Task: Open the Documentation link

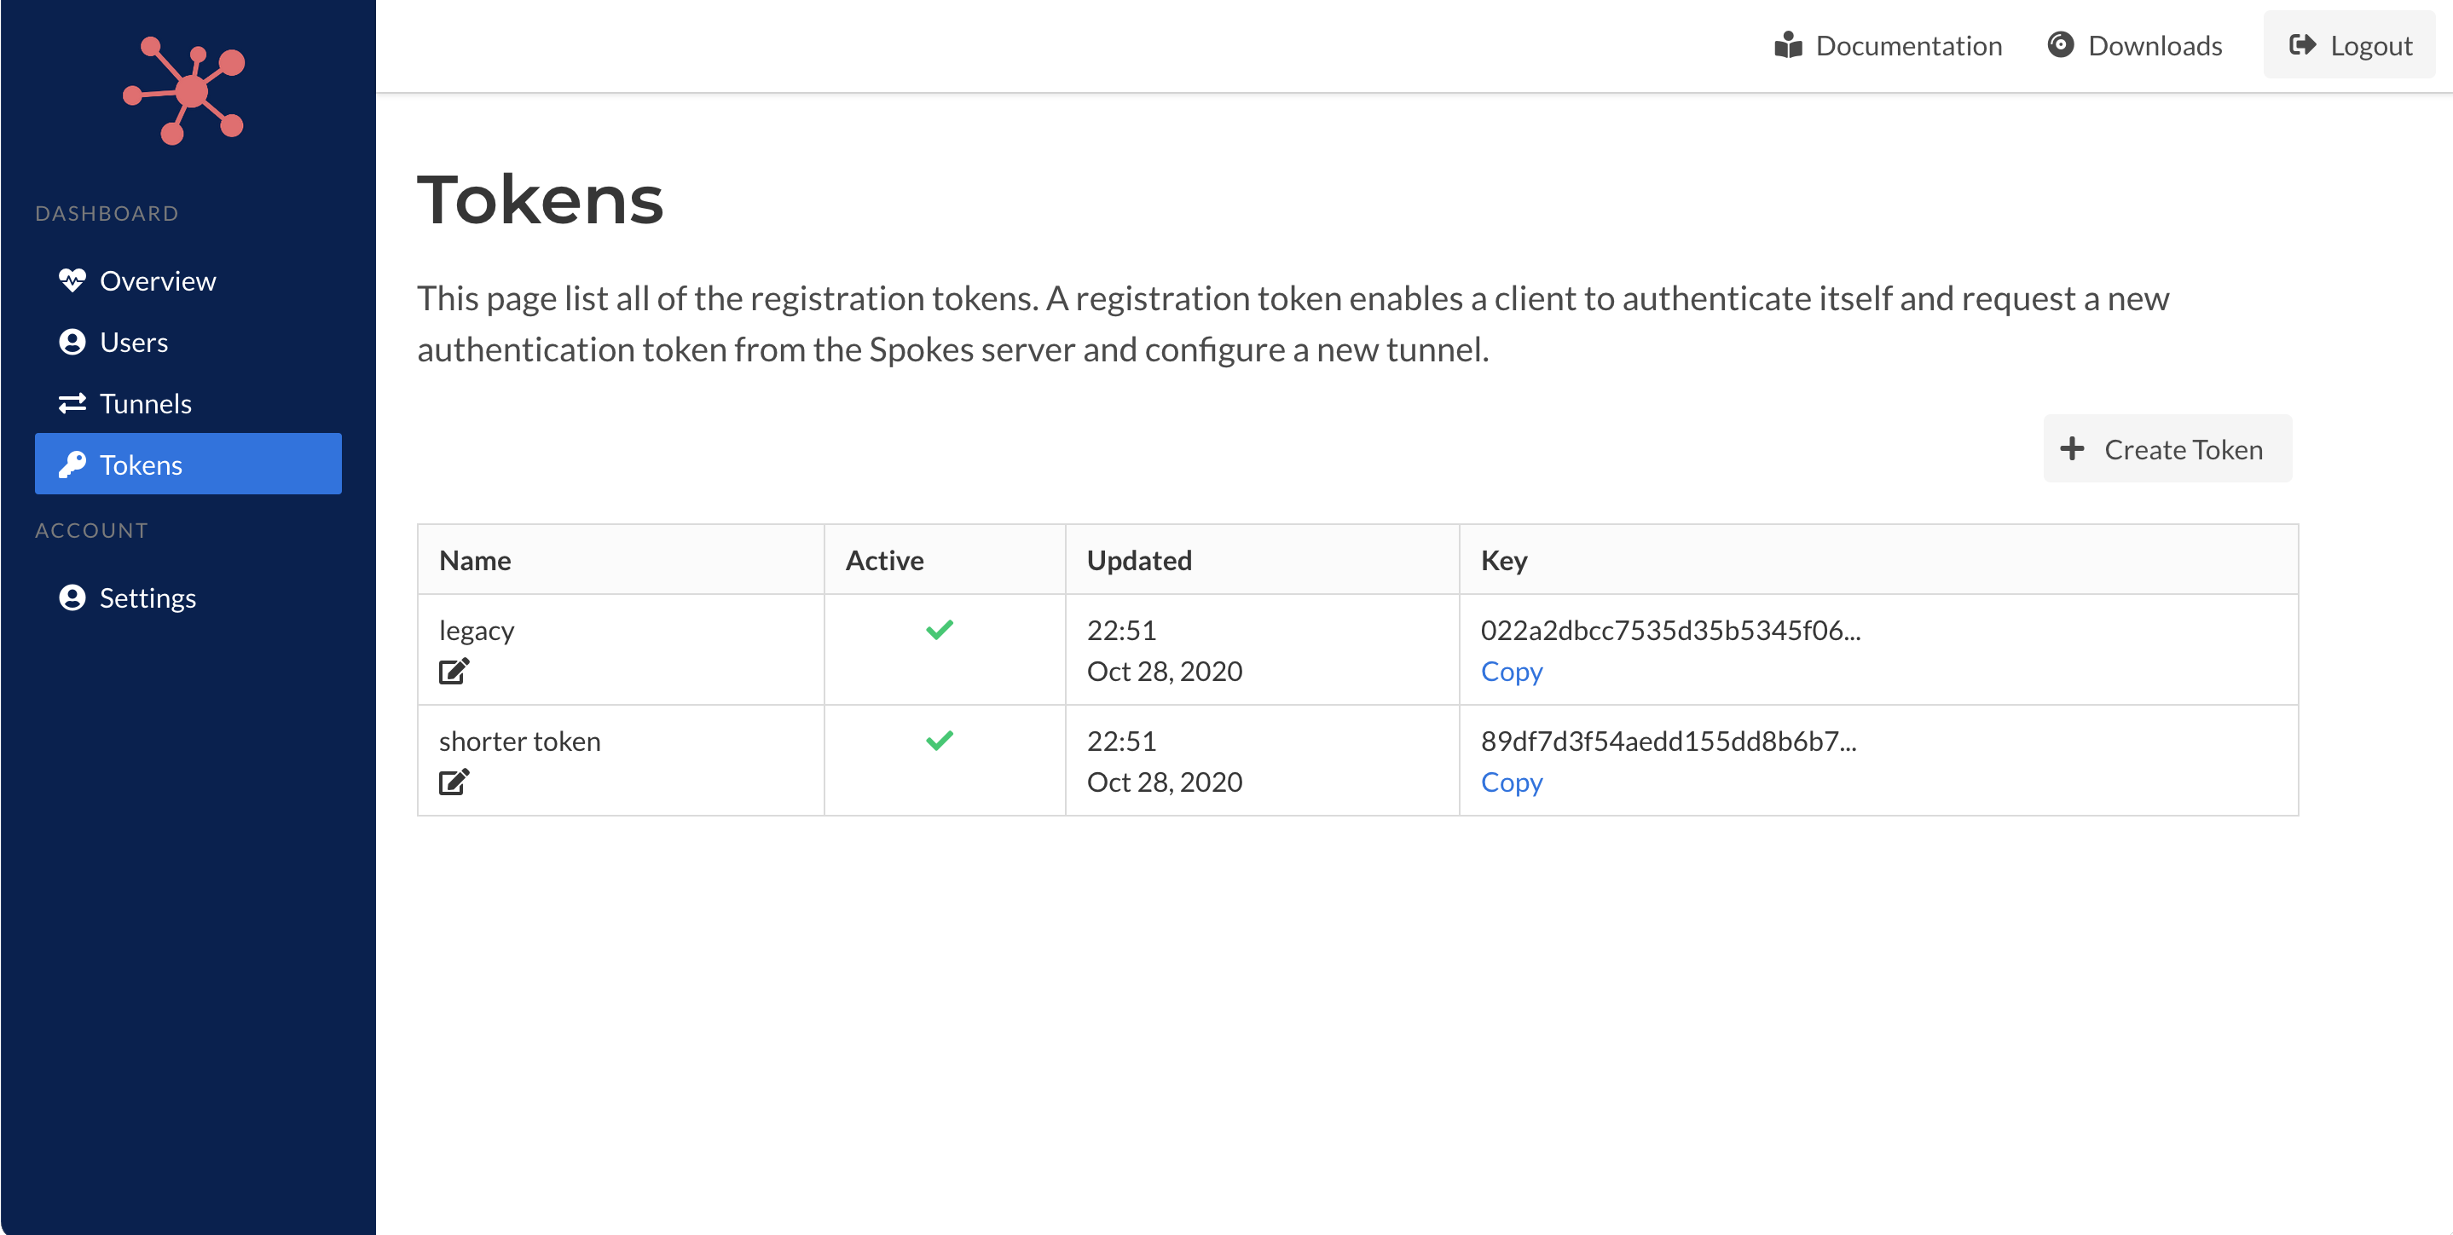Action: tap(1889, 45)
